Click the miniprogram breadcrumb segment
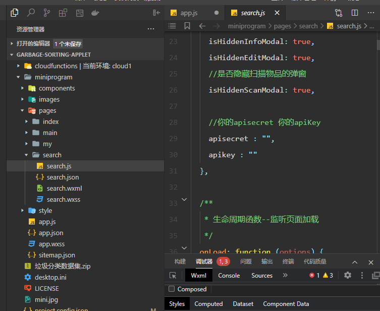380x311 pixels. pyautogui.click(x=247, y=26)
